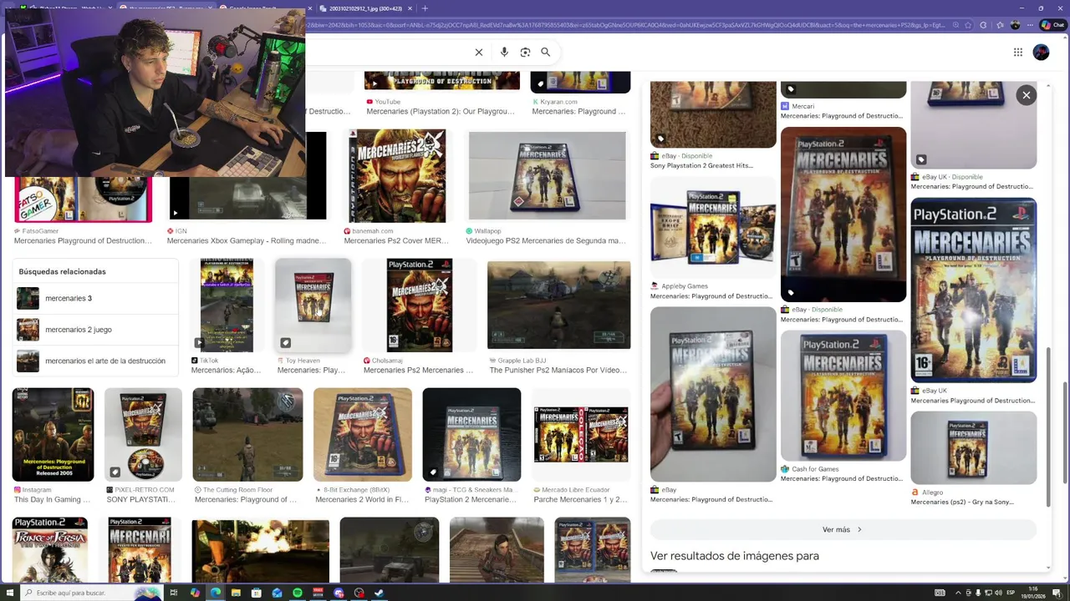This screenshot has width=1070, height=601.
Task: Open Microsoft Store from taskbar
Action: [x=257, y=593]
